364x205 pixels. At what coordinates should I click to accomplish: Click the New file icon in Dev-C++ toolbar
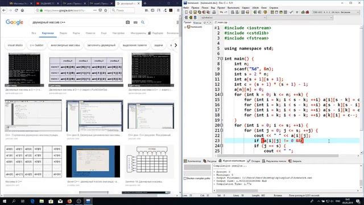(x=186, y=12)
